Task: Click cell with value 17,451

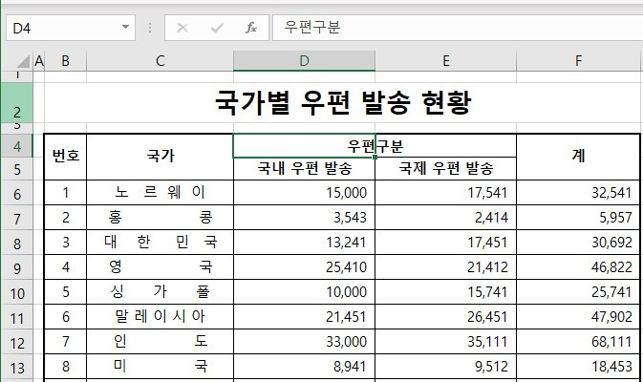Action: click(x=446, y=243)
